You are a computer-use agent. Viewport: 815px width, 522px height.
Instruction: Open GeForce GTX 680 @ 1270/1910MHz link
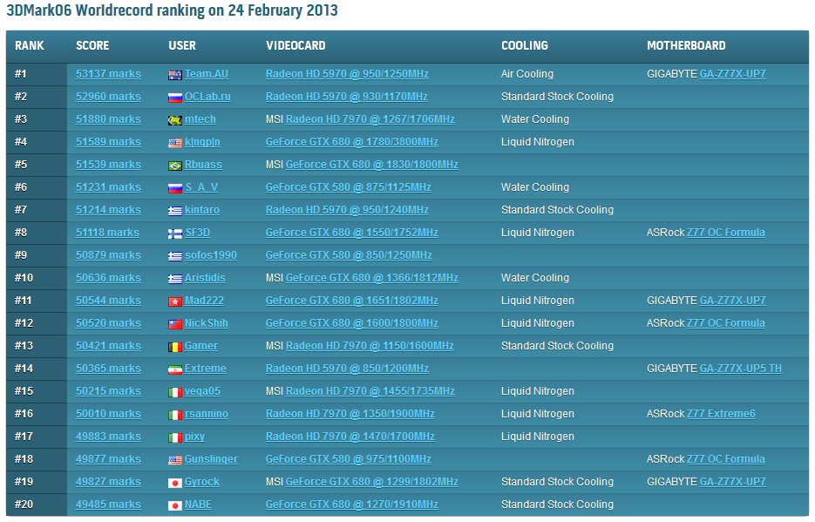tap(352, 505)
